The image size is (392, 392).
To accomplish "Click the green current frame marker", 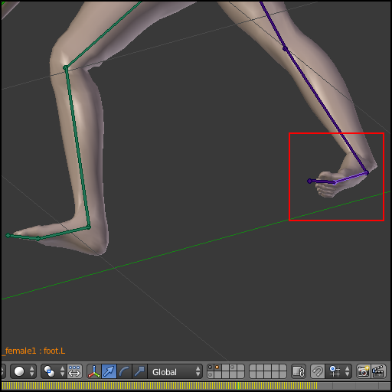I will pyautogui.click(x=239, y=386).
